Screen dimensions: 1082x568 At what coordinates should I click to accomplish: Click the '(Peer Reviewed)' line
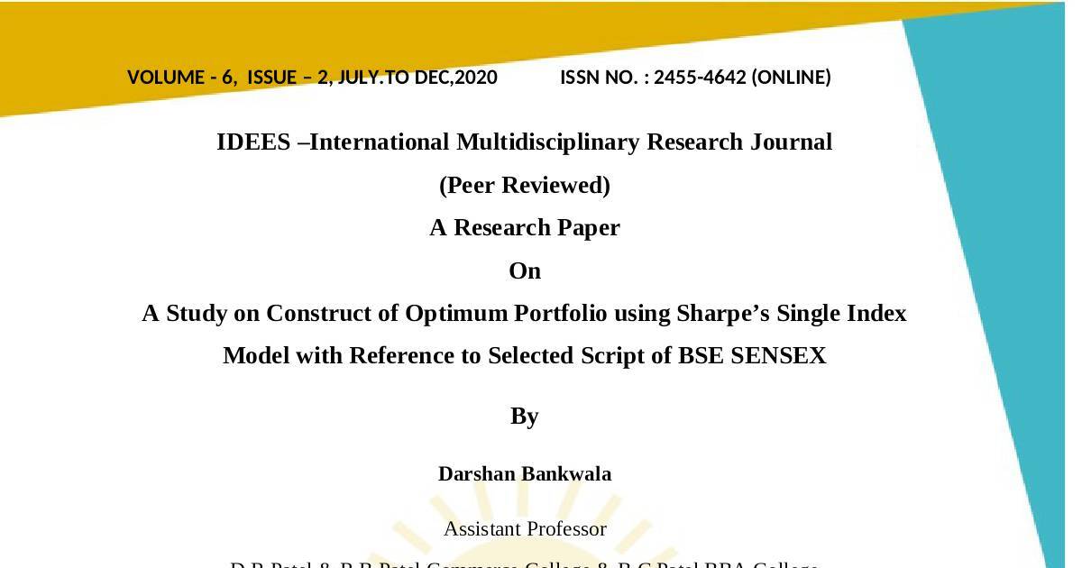tap(524, 186)
